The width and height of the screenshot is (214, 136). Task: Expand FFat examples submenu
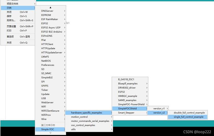pyautogui.click(x=50, y=40)
